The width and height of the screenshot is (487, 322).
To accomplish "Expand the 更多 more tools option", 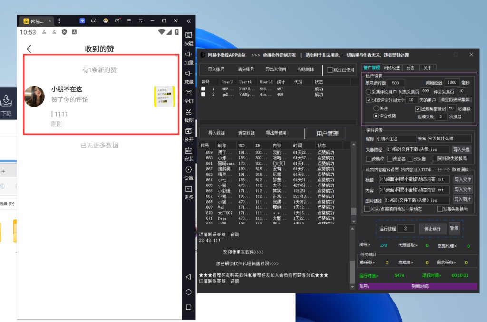I will [x=189, y=189].
